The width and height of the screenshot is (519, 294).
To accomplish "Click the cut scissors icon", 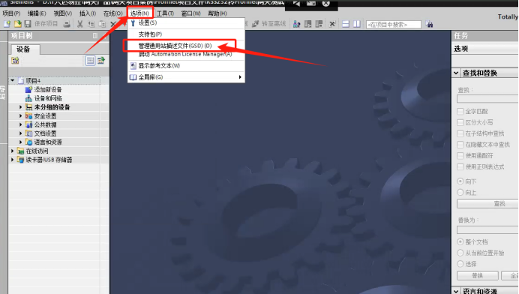I will click(79, 24).
